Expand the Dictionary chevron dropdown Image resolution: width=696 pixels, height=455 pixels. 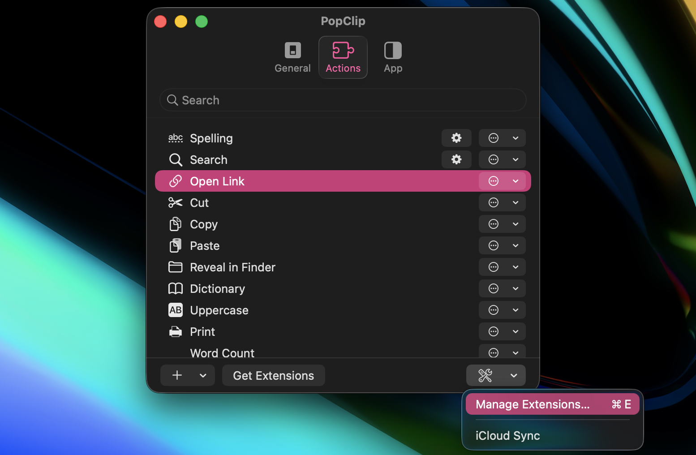click(x=516, y=288)
